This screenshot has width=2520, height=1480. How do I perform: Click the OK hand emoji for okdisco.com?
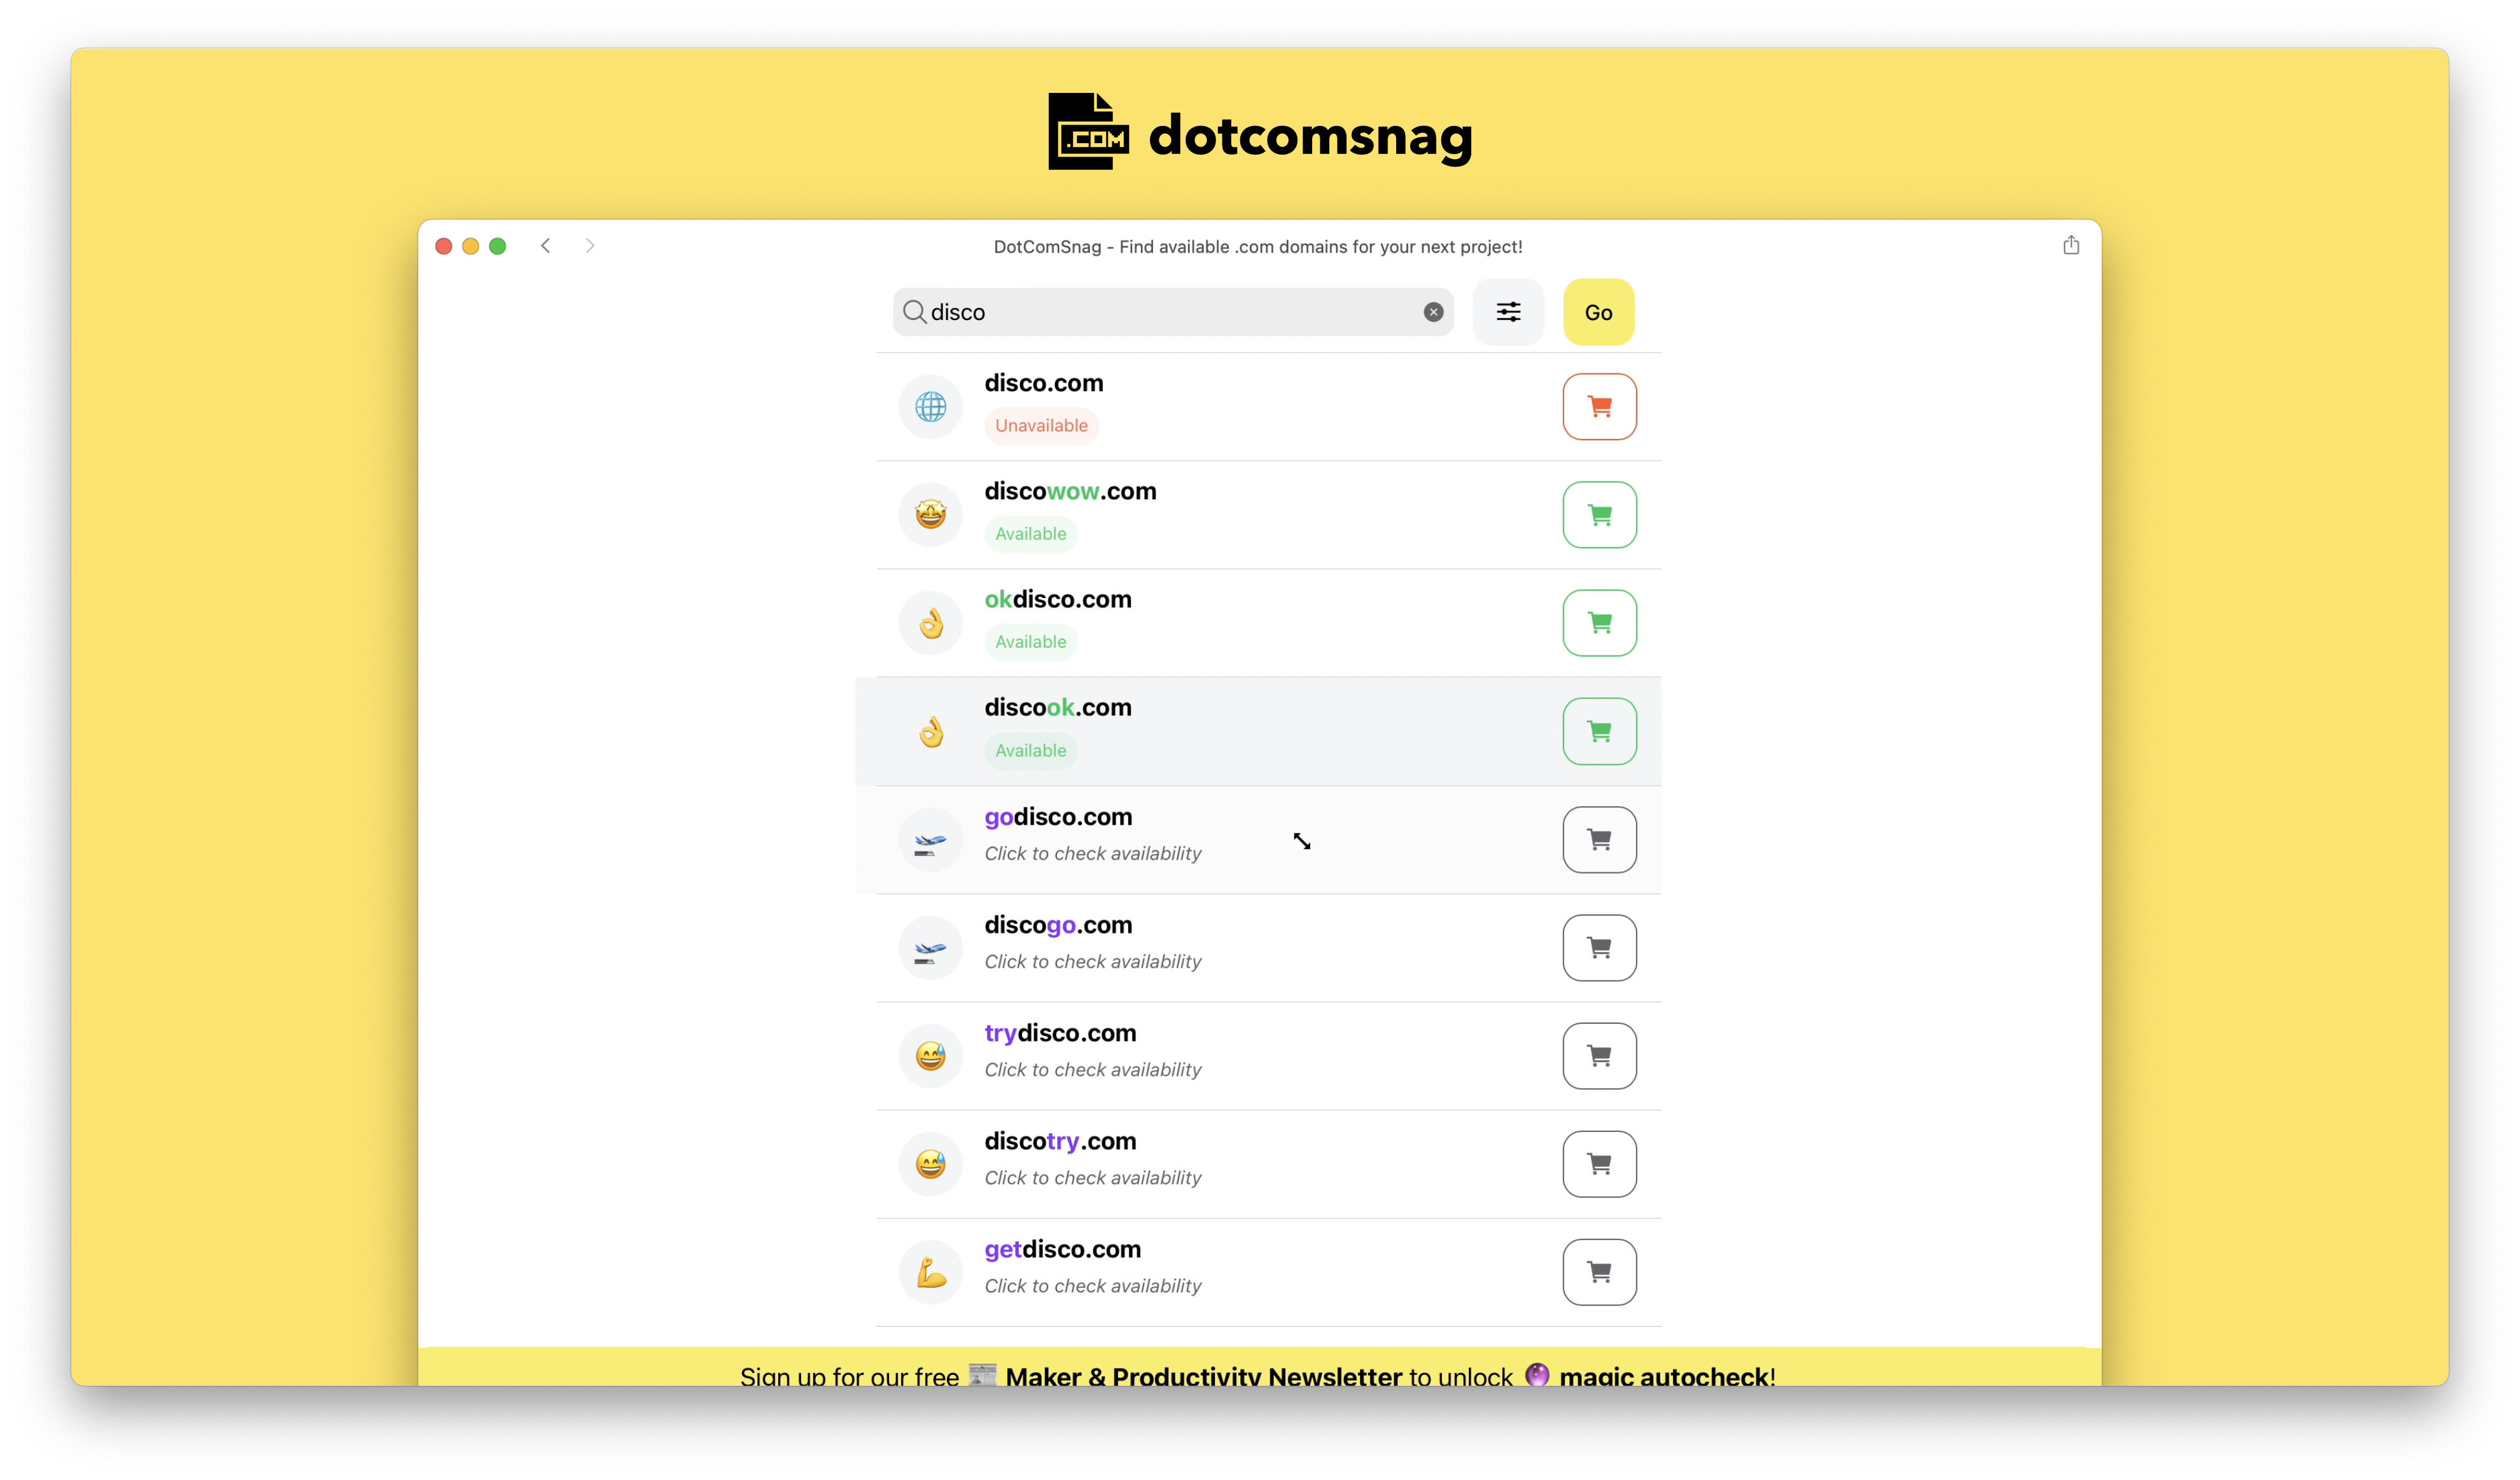[930, 623]
